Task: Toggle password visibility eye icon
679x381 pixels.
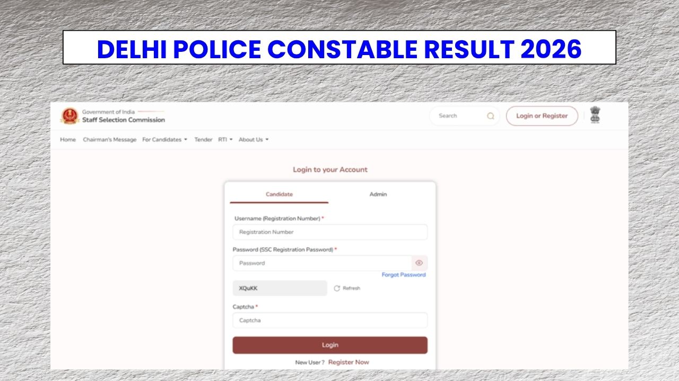Action: [419, 263]
